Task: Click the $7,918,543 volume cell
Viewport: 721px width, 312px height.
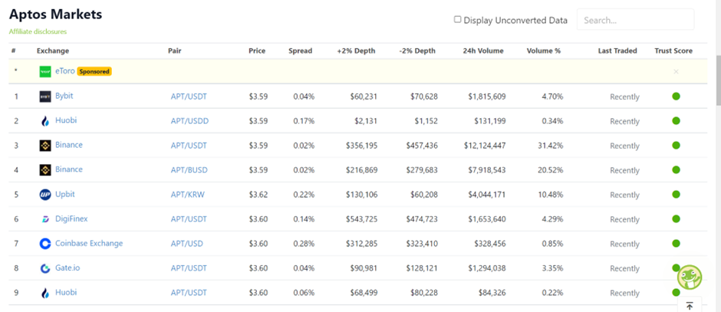Action: click(487, 170)
